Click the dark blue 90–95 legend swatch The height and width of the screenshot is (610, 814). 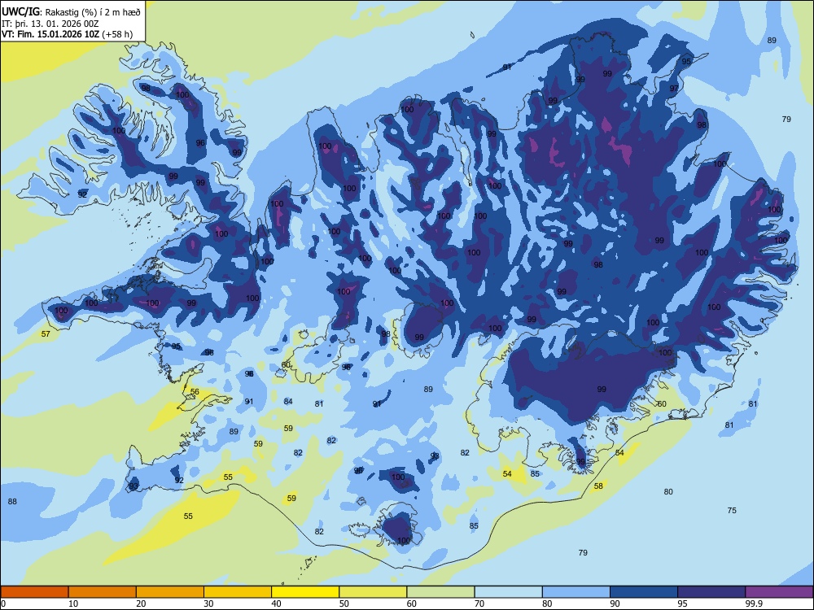coord(644,592)
